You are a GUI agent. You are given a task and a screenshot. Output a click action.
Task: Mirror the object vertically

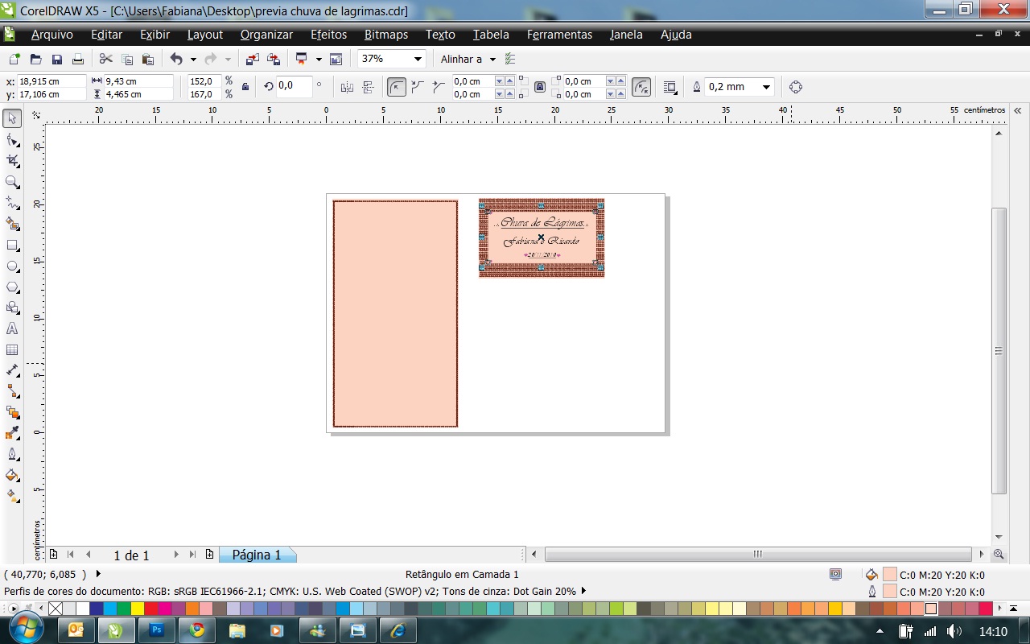(x=369, y=87)
